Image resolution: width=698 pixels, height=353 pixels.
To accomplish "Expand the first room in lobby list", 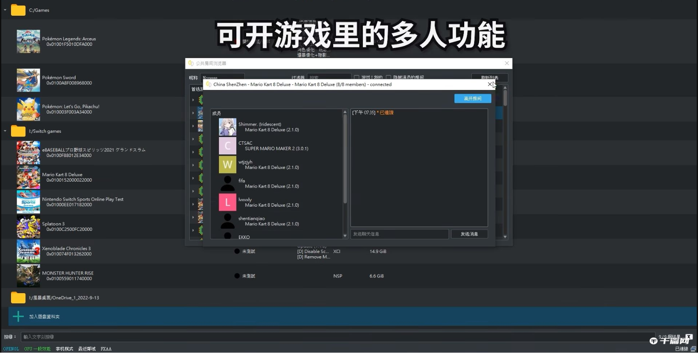I will (x=193, y=100).
